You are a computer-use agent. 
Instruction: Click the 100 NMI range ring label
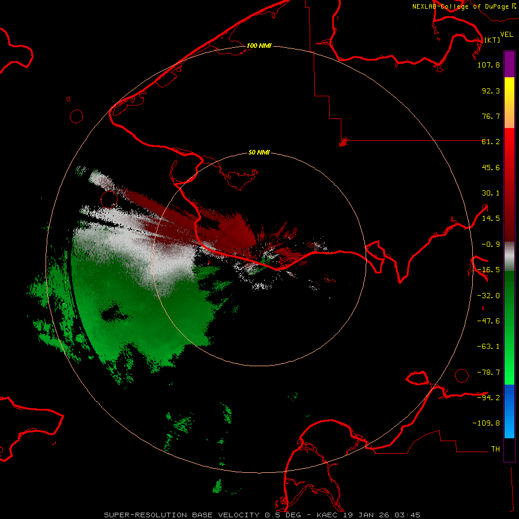pyautogui.click(x=259, y=46)
